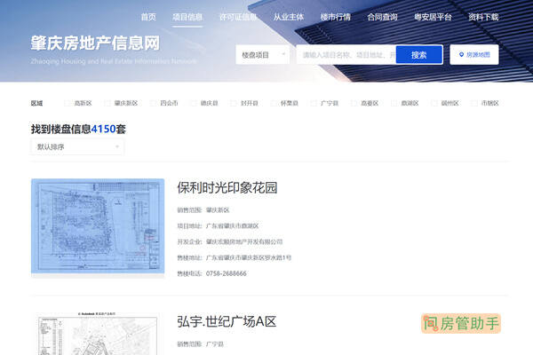533x355 pixels.
Task: Open the 首页 navigation tab
Action: (148, 17)
